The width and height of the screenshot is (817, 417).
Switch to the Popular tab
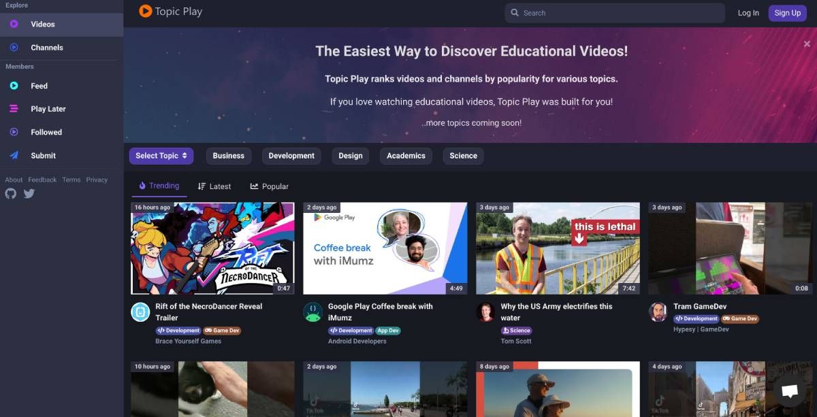(270, 186)
